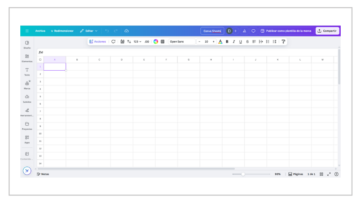Toggle underline formatting
This screenshot has width=361, height=203.
point(241,42)
